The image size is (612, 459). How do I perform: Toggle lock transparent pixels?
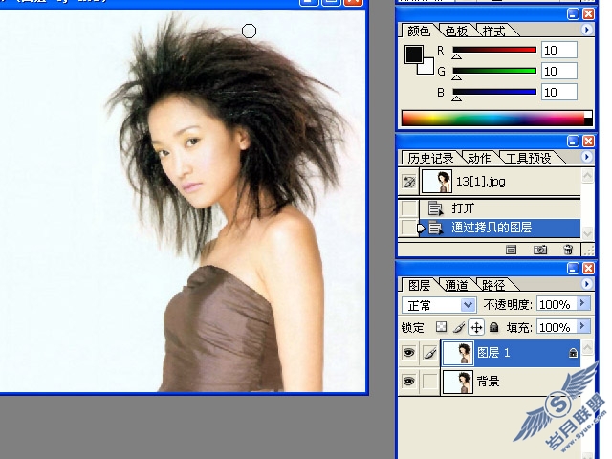(441, 327)
